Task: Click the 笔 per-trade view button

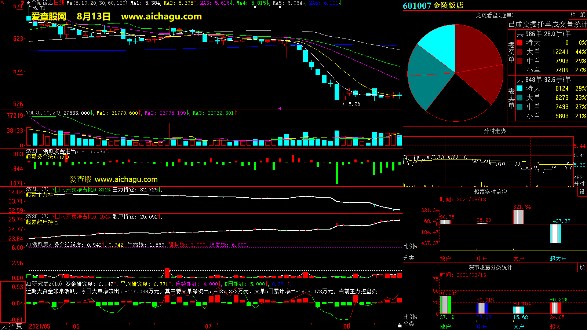Action: 582,15
